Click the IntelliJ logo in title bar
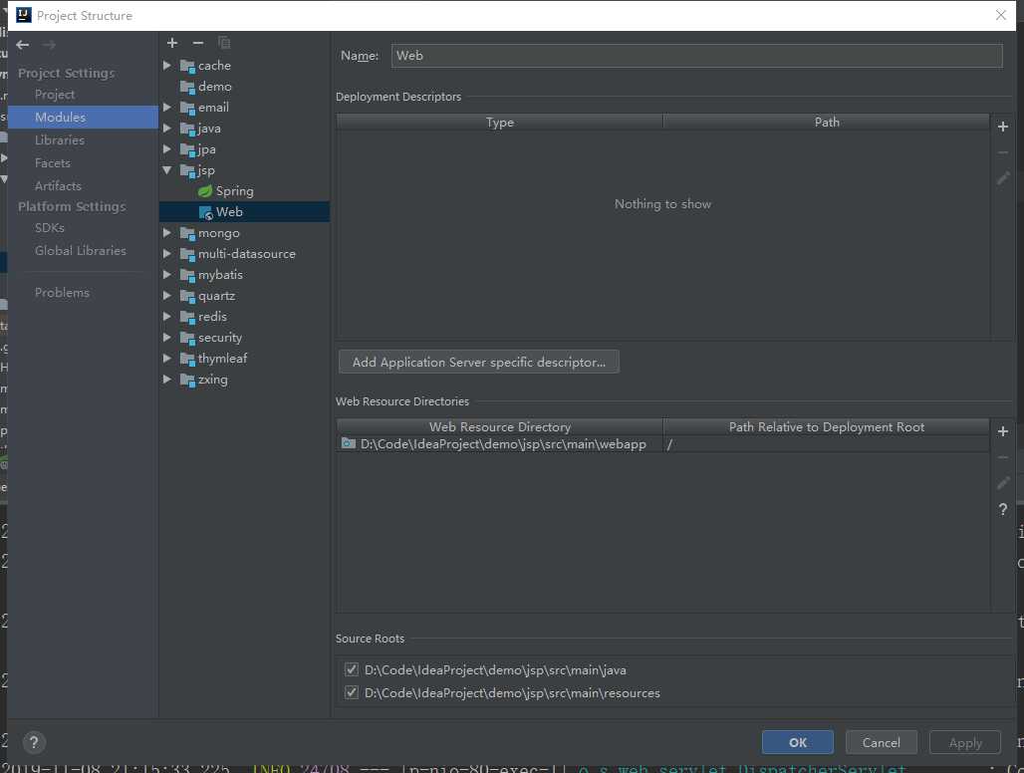The width and height of the screenshot is (1024, 773). pyautogui.click(x=24, y=15)
